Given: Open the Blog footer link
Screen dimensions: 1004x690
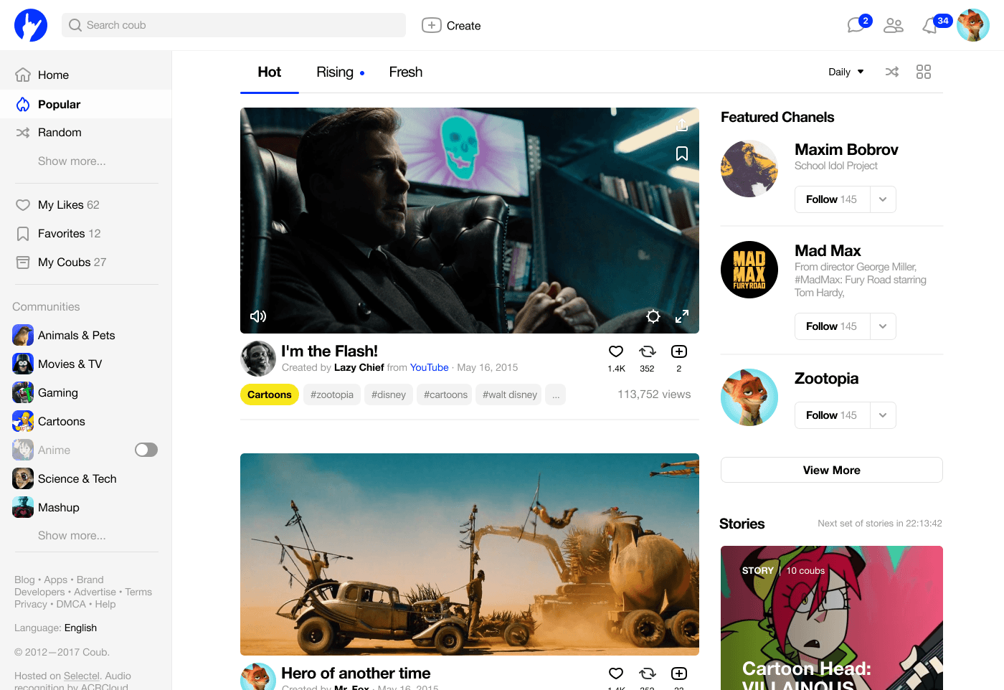Looking at the screenshot, I should tap(24, 580).
